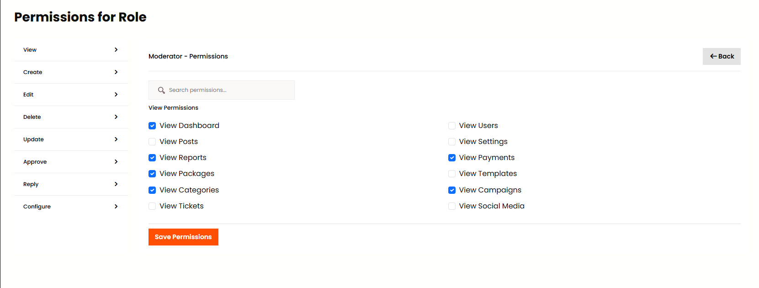Enable the View Users permission

[451, 125]
